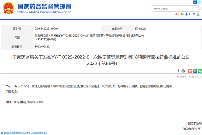This screenshot has height=135, width=202.
Task: Click the title text in the info table
Action: coord(89,38)
